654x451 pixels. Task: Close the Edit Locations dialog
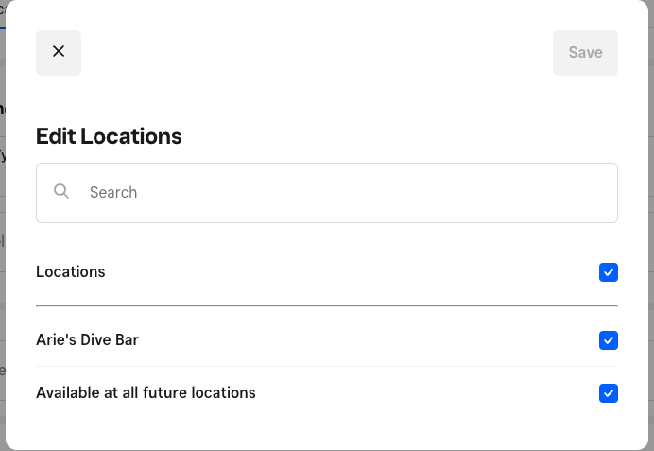click(59, 52)
